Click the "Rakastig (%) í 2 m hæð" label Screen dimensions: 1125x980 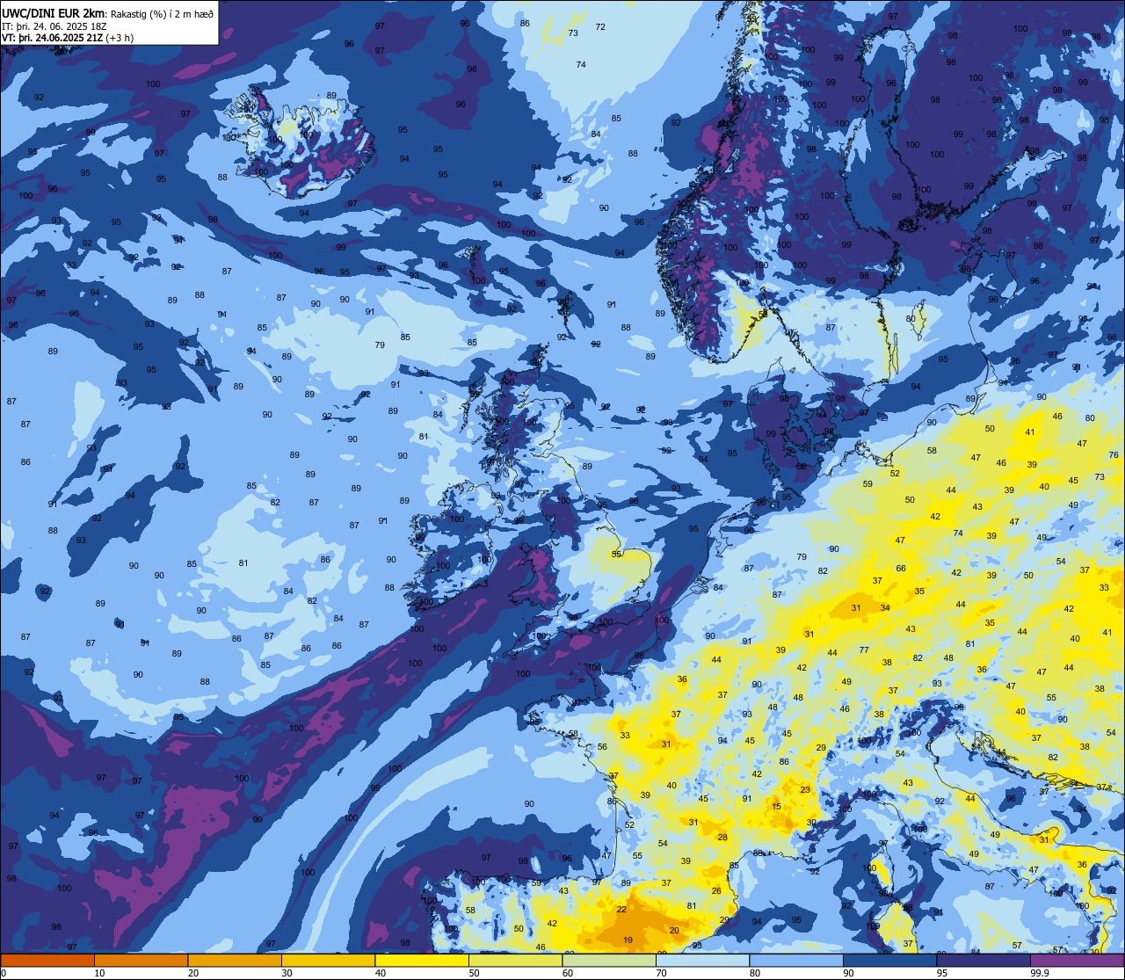(162, 13)
